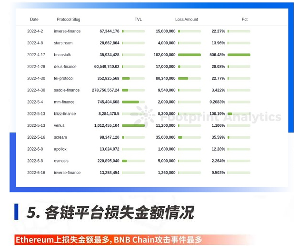The image size is (298, 246).
Task: Click the Date column header
Action: pos(34,20)
